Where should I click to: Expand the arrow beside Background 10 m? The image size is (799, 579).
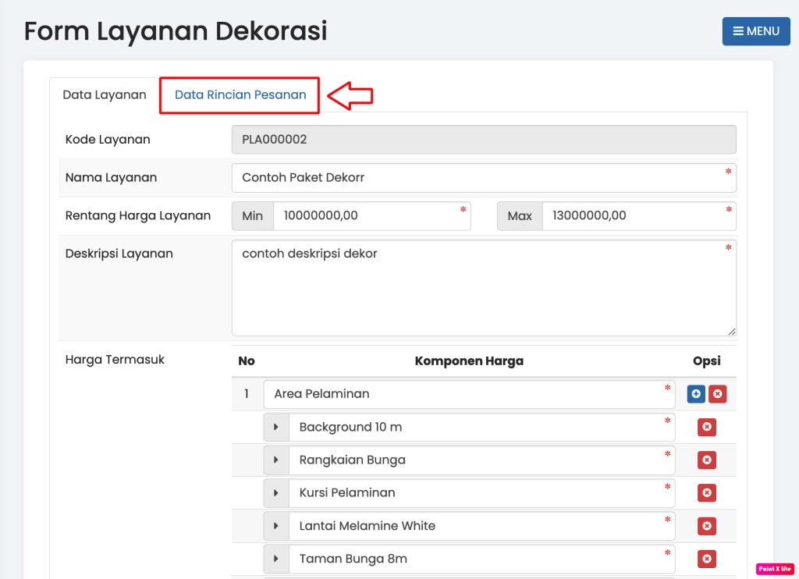coord(276,428)
